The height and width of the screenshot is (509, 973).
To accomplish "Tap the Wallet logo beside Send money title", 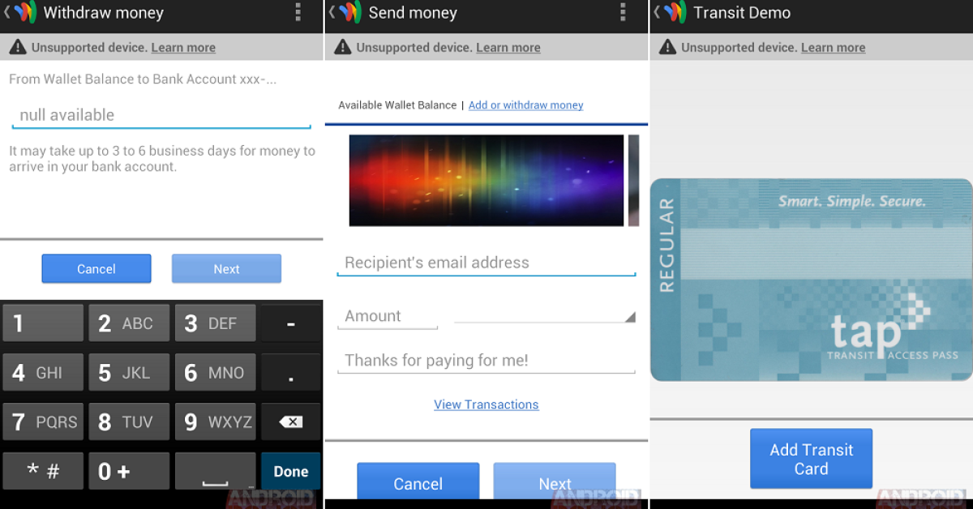I will click(349, 12).
